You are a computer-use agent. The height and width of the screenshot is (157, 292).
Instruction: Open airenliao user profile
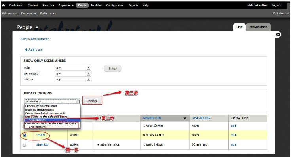(42, 144)
